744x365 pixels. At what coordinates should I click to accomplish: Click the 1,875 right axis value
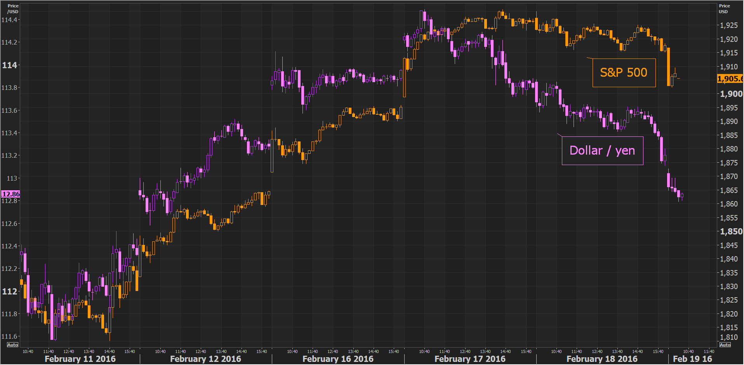[x=729, y=163]
